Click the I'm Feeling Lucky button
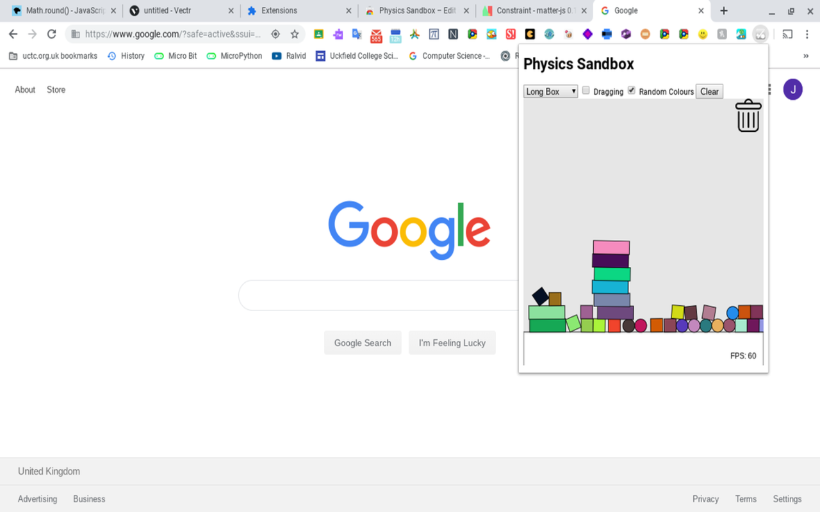The image size is (820, 512). coord(452,343)
